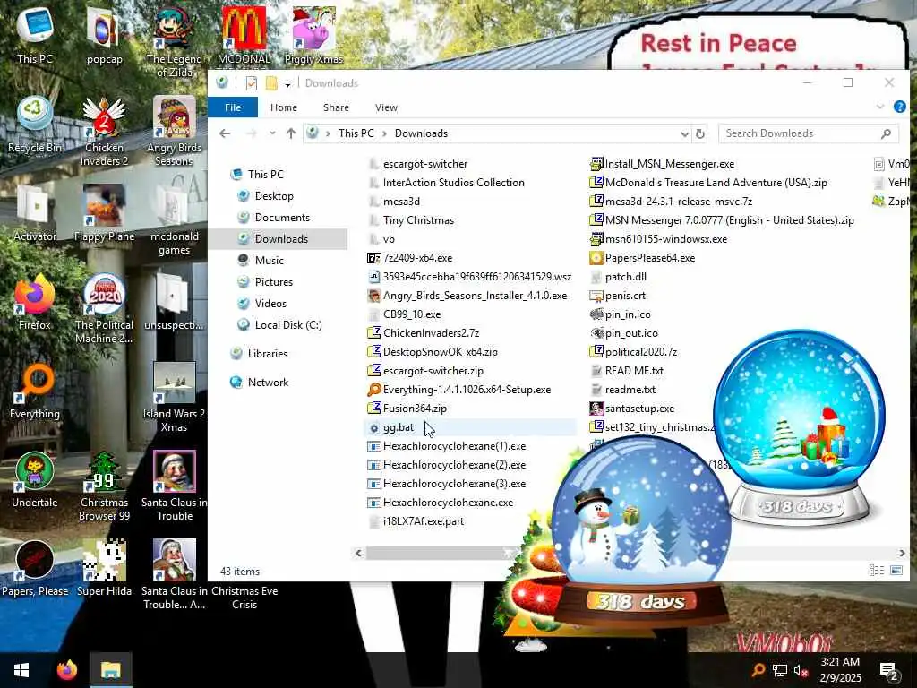Launch the Flappy Plane shortcut
This screenshot has width=917, height=688.
tap(104, 213)
